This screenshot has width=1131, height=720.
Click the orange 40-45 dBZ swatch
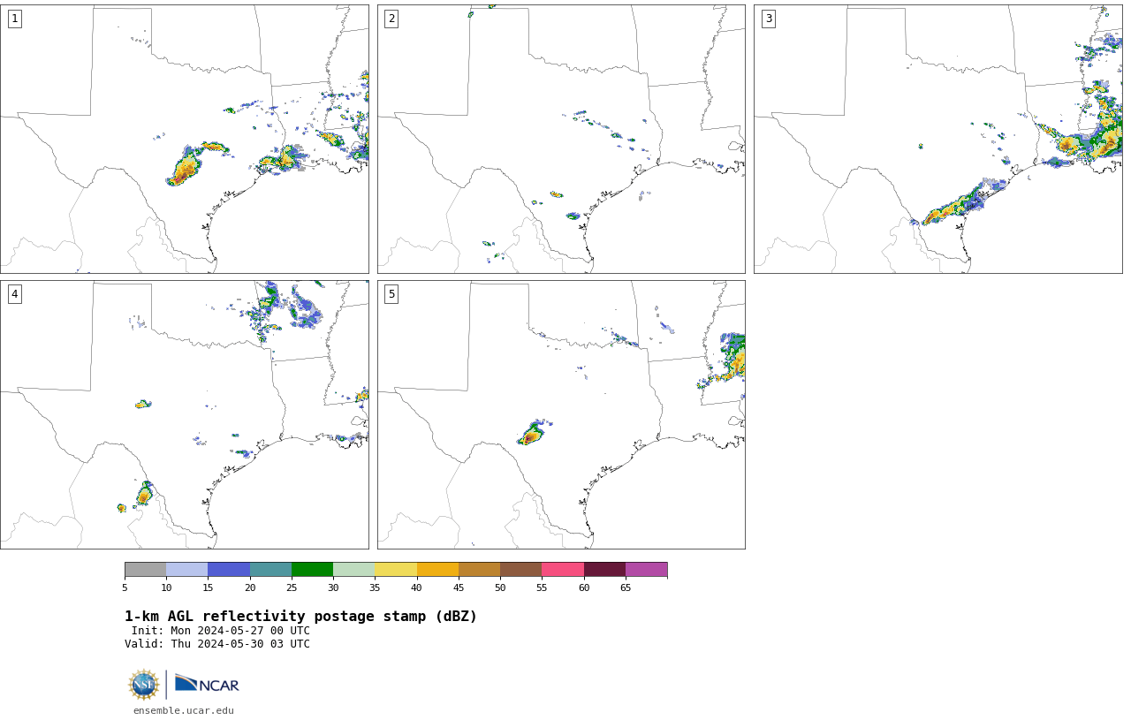[x=437, y=569]
